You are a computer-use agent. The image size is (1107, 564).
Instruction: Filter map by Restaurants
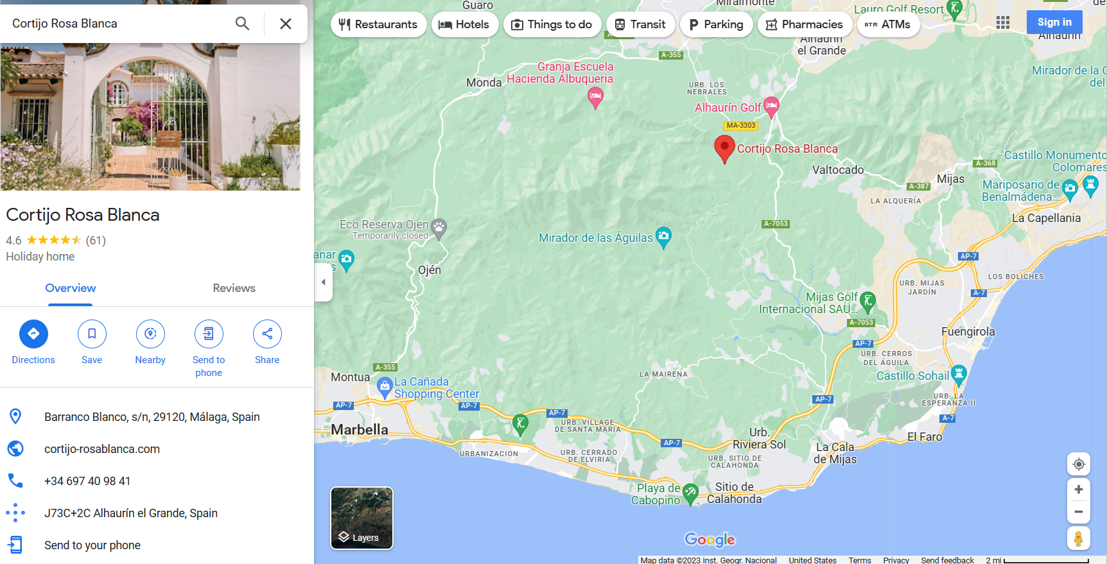(x=378, y=24)
